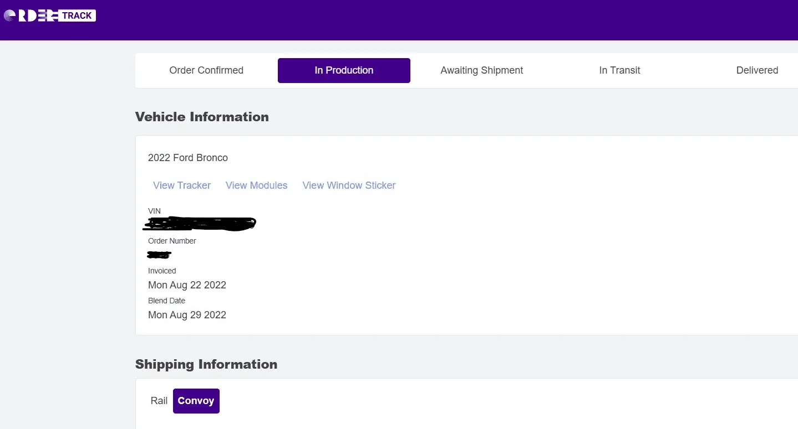Image resolution: width=798 pixels, height=429 pixels.
Task: Open the View Modules link
Action: pos(257,185)
